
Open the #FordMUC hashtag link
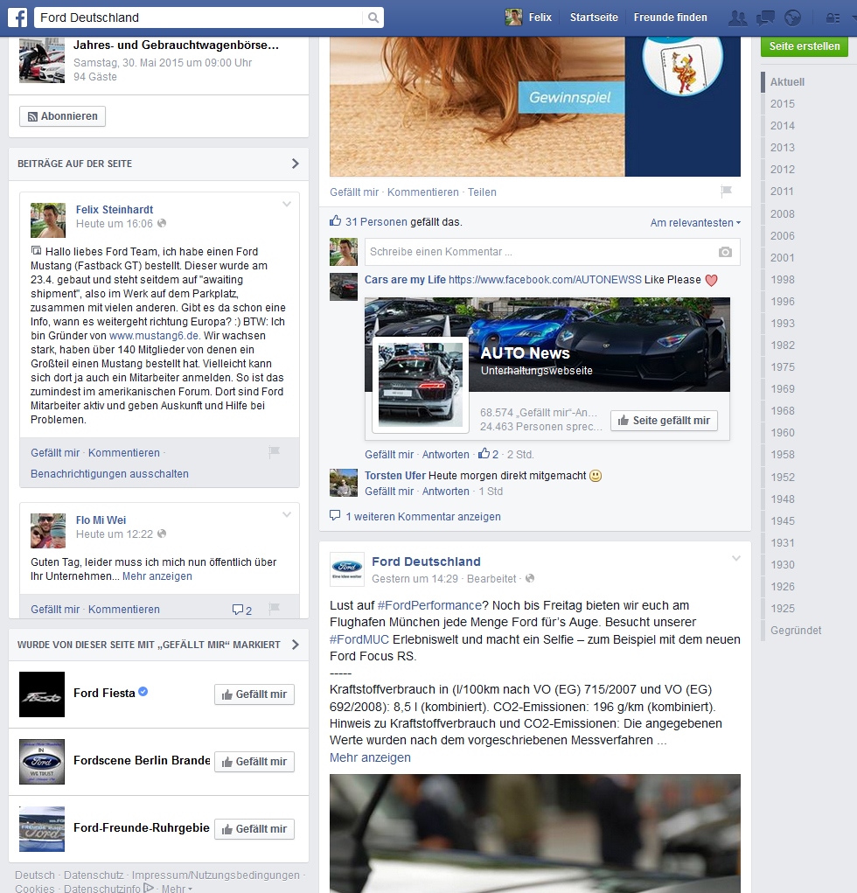click(x=359, y=639)
